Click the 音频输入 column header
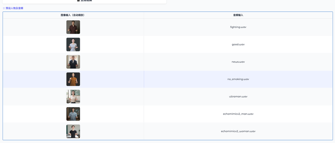This screenshot has width=335, height=143. pyautogui.click(x=238, y=15)
